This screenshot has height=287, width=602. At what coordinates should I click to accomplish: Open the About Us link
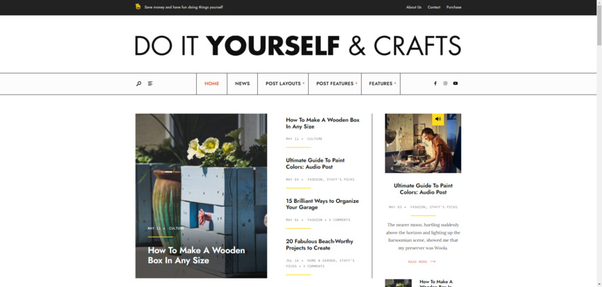(x=414, y=7)
